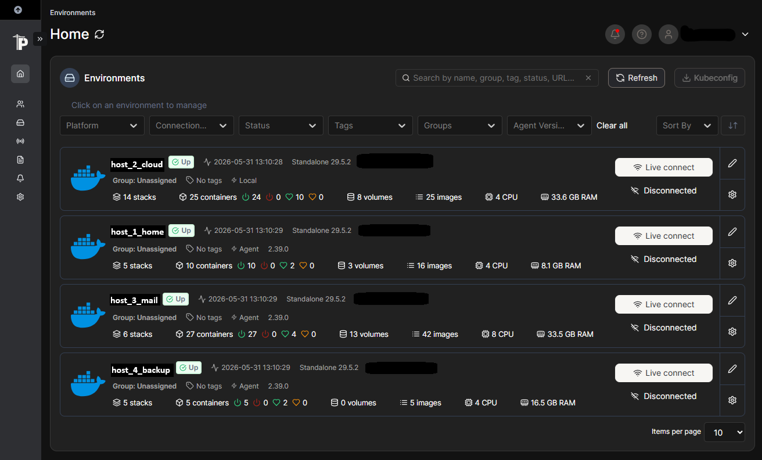Click the Clear all filters link
The width and height of the screenshot is (762, 460).
[612, 125]
